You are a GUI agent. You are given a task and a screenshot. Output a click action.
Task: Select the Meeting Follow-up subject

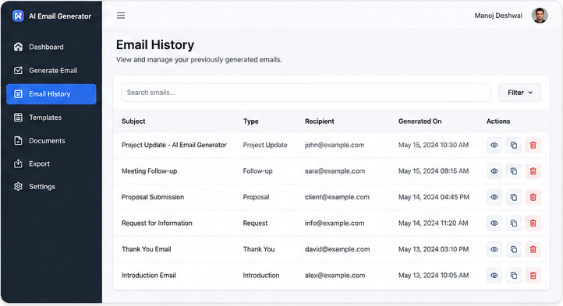149,171
